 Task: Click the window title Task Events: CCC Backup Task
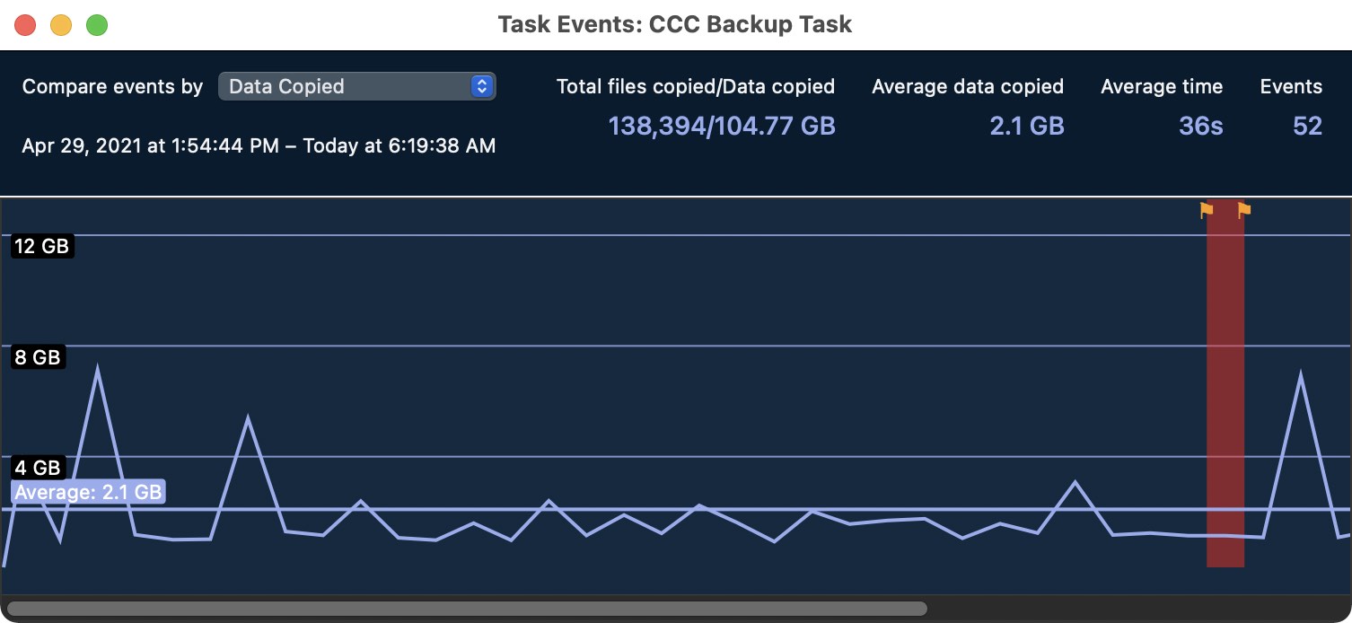[x=675, y=24]
